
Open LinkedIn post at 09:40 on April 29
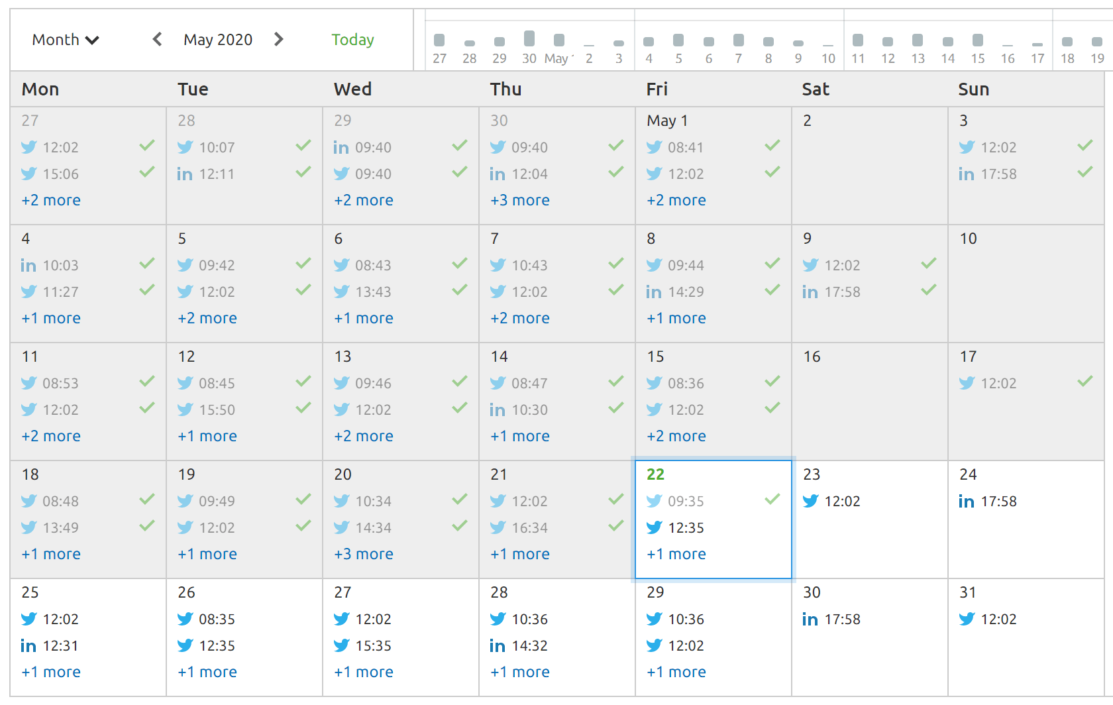coord(362,147)
